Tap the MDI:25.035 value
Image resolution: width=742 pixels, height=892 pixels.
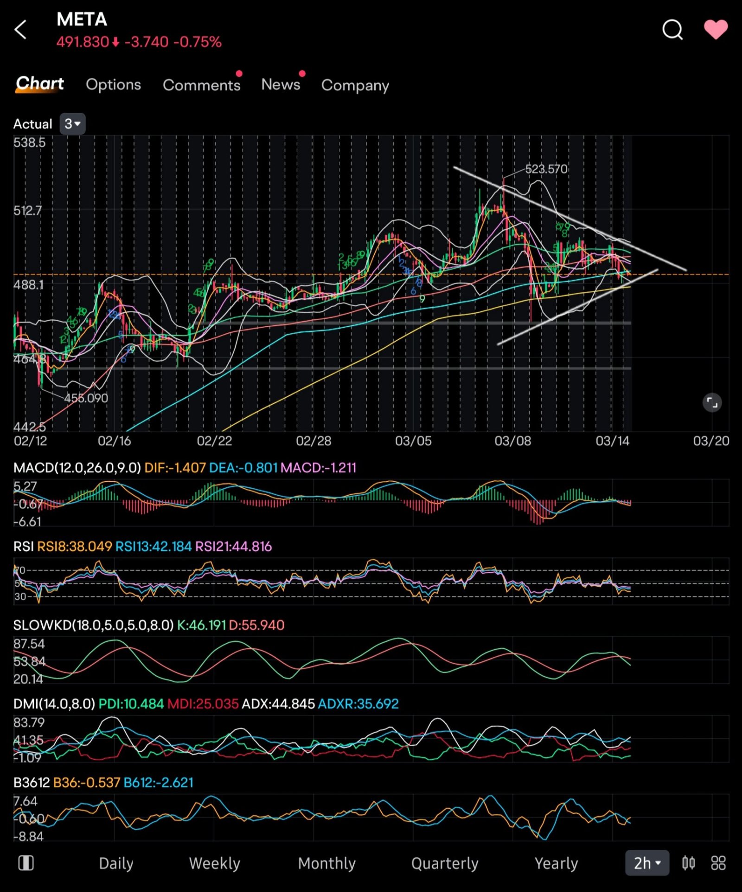click(203, 704)
